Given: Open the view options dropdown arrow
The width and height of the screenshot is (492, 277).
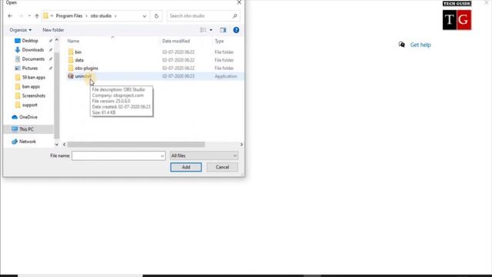Looking at the screenshot, I should click(x=211, y=30).
